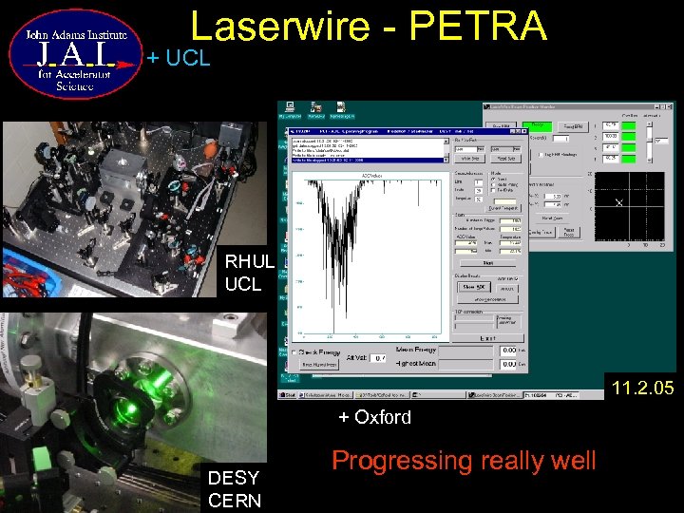
Task: Click the John Adams Institute logo
Action: coord(75,54)
